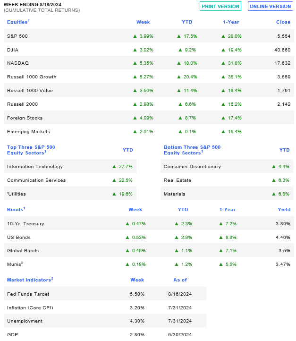The image size is (296, 341).
Task: Click the Market Indicators section heading
Action: (30, 280)
